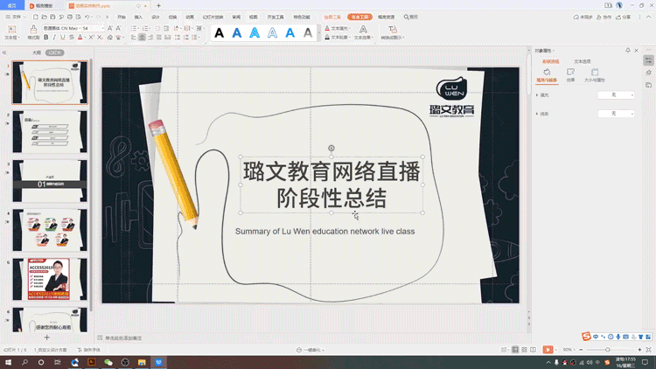
Task: Select the blue outline A text style
Action: click(272, 33)
